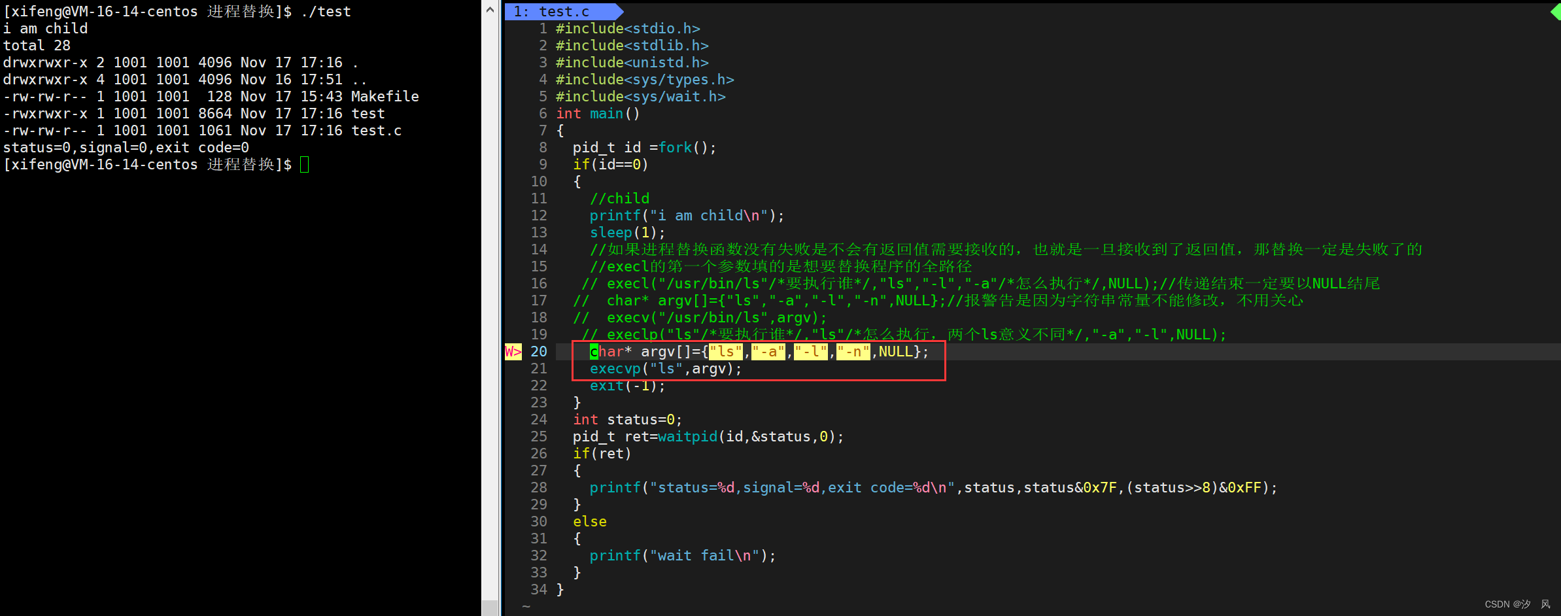This screenshot has height=616, width=1561.
Task: Click the executable 'test' listing row
Action: pos(194,114)
